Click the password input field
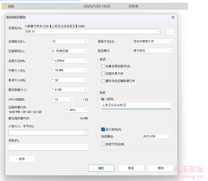The width and height of the screenshot is (208, 181). 136,106
